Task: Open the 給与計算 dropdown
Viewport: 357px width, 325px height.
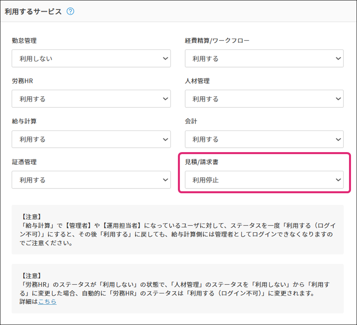Action: coord(91,139)
